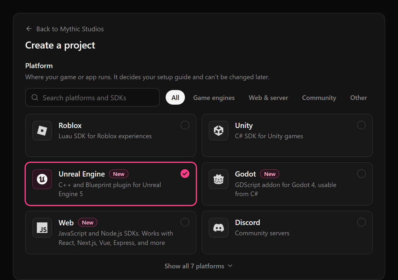398x280 pixels.
Task: Choose the Web platform radio button
Action: point(185,222)
